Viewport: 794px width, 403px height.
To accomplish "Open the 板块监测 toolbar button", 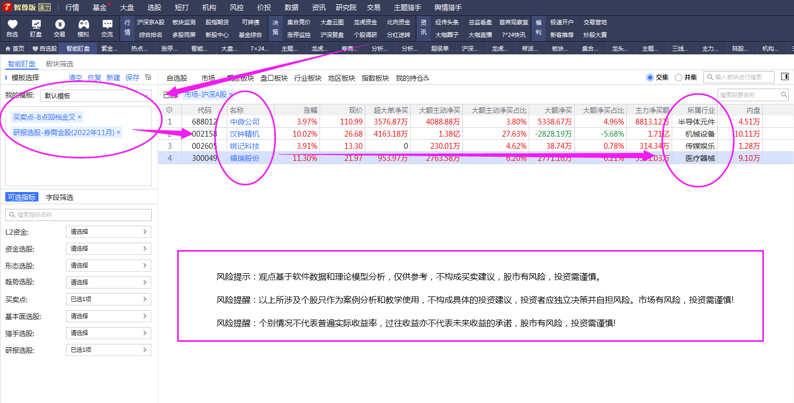I will [184, 22].
